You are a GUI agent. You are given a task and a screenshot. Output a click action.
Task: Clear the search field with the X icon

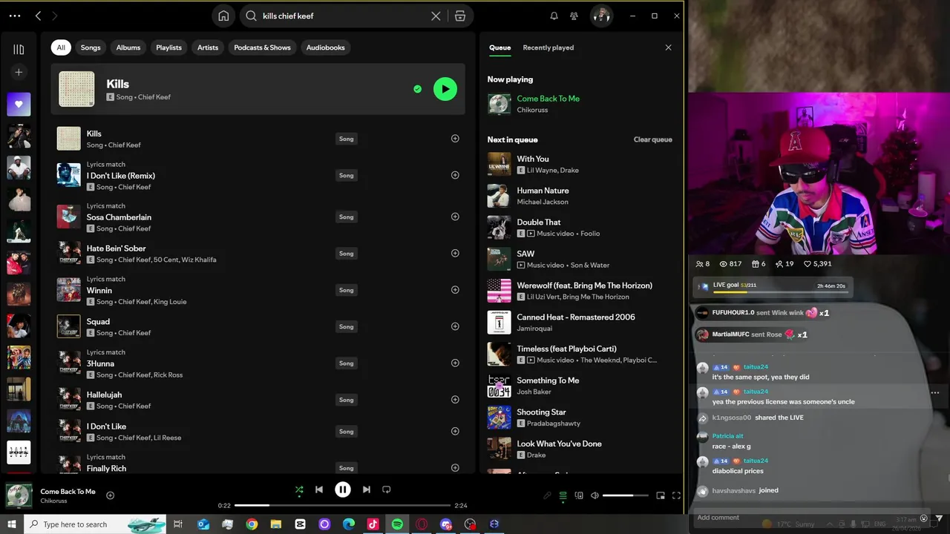[436, 16]
